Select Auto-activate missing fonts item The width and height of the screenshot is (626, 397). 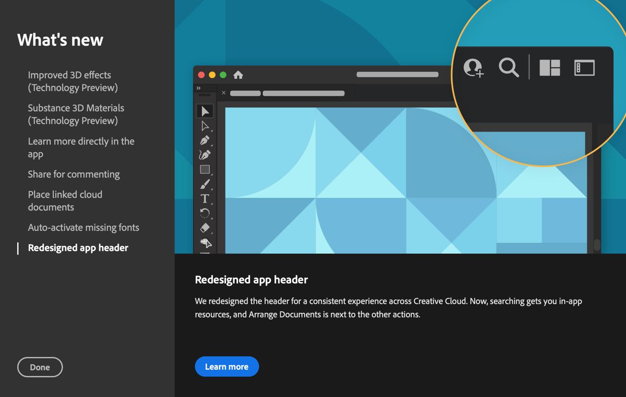tap(83, 228)
